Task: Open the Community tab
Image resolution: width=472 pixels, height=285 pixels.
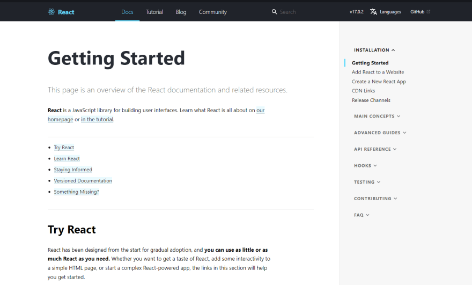Action: pyautogui.click(x=213, y=12)
